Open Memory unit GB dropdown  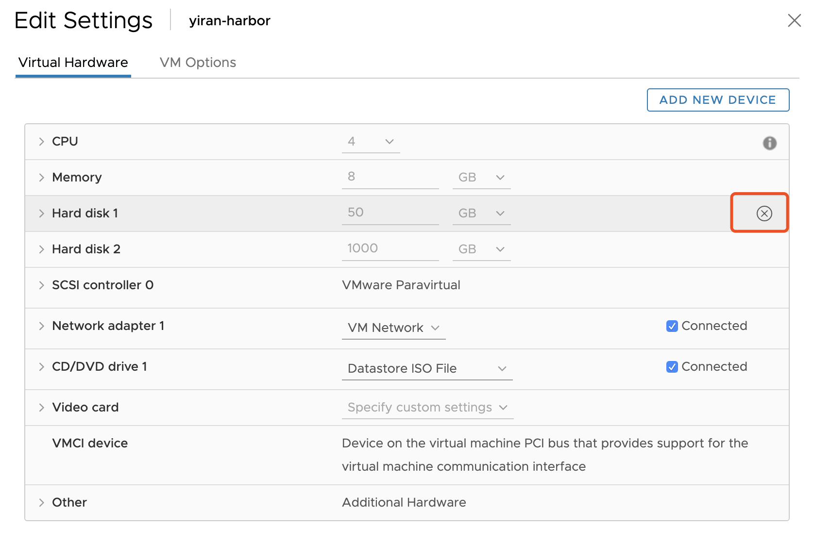(481, 178)
